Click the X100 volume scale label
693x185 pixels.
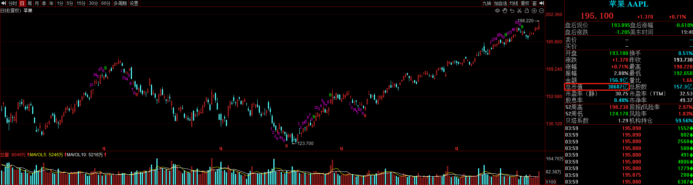click(x=551, y=182)
